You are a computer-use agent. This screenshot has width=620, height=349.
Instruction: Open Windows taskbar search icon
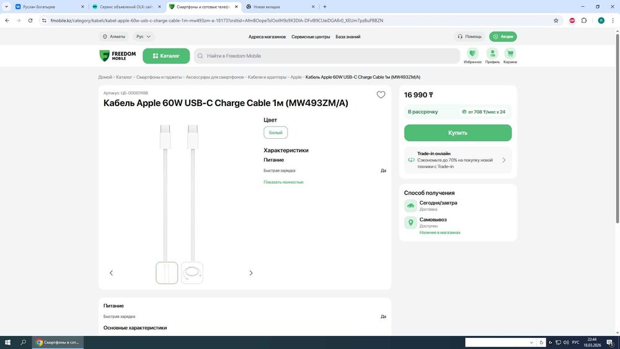(23, 342)
